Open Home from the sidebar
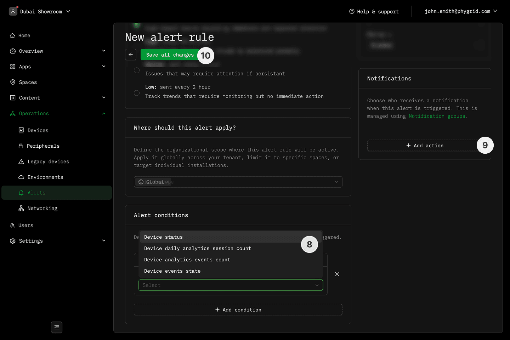Viewport: 510px width, 340px height. [24, 35]
